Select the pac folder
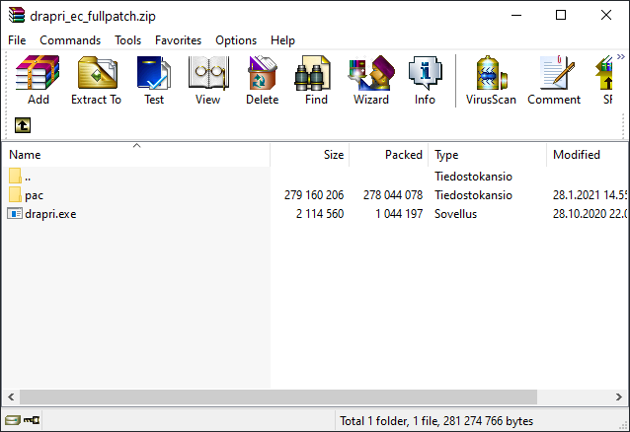This screenshot has width=630, height=432. (x=35, y=195)
